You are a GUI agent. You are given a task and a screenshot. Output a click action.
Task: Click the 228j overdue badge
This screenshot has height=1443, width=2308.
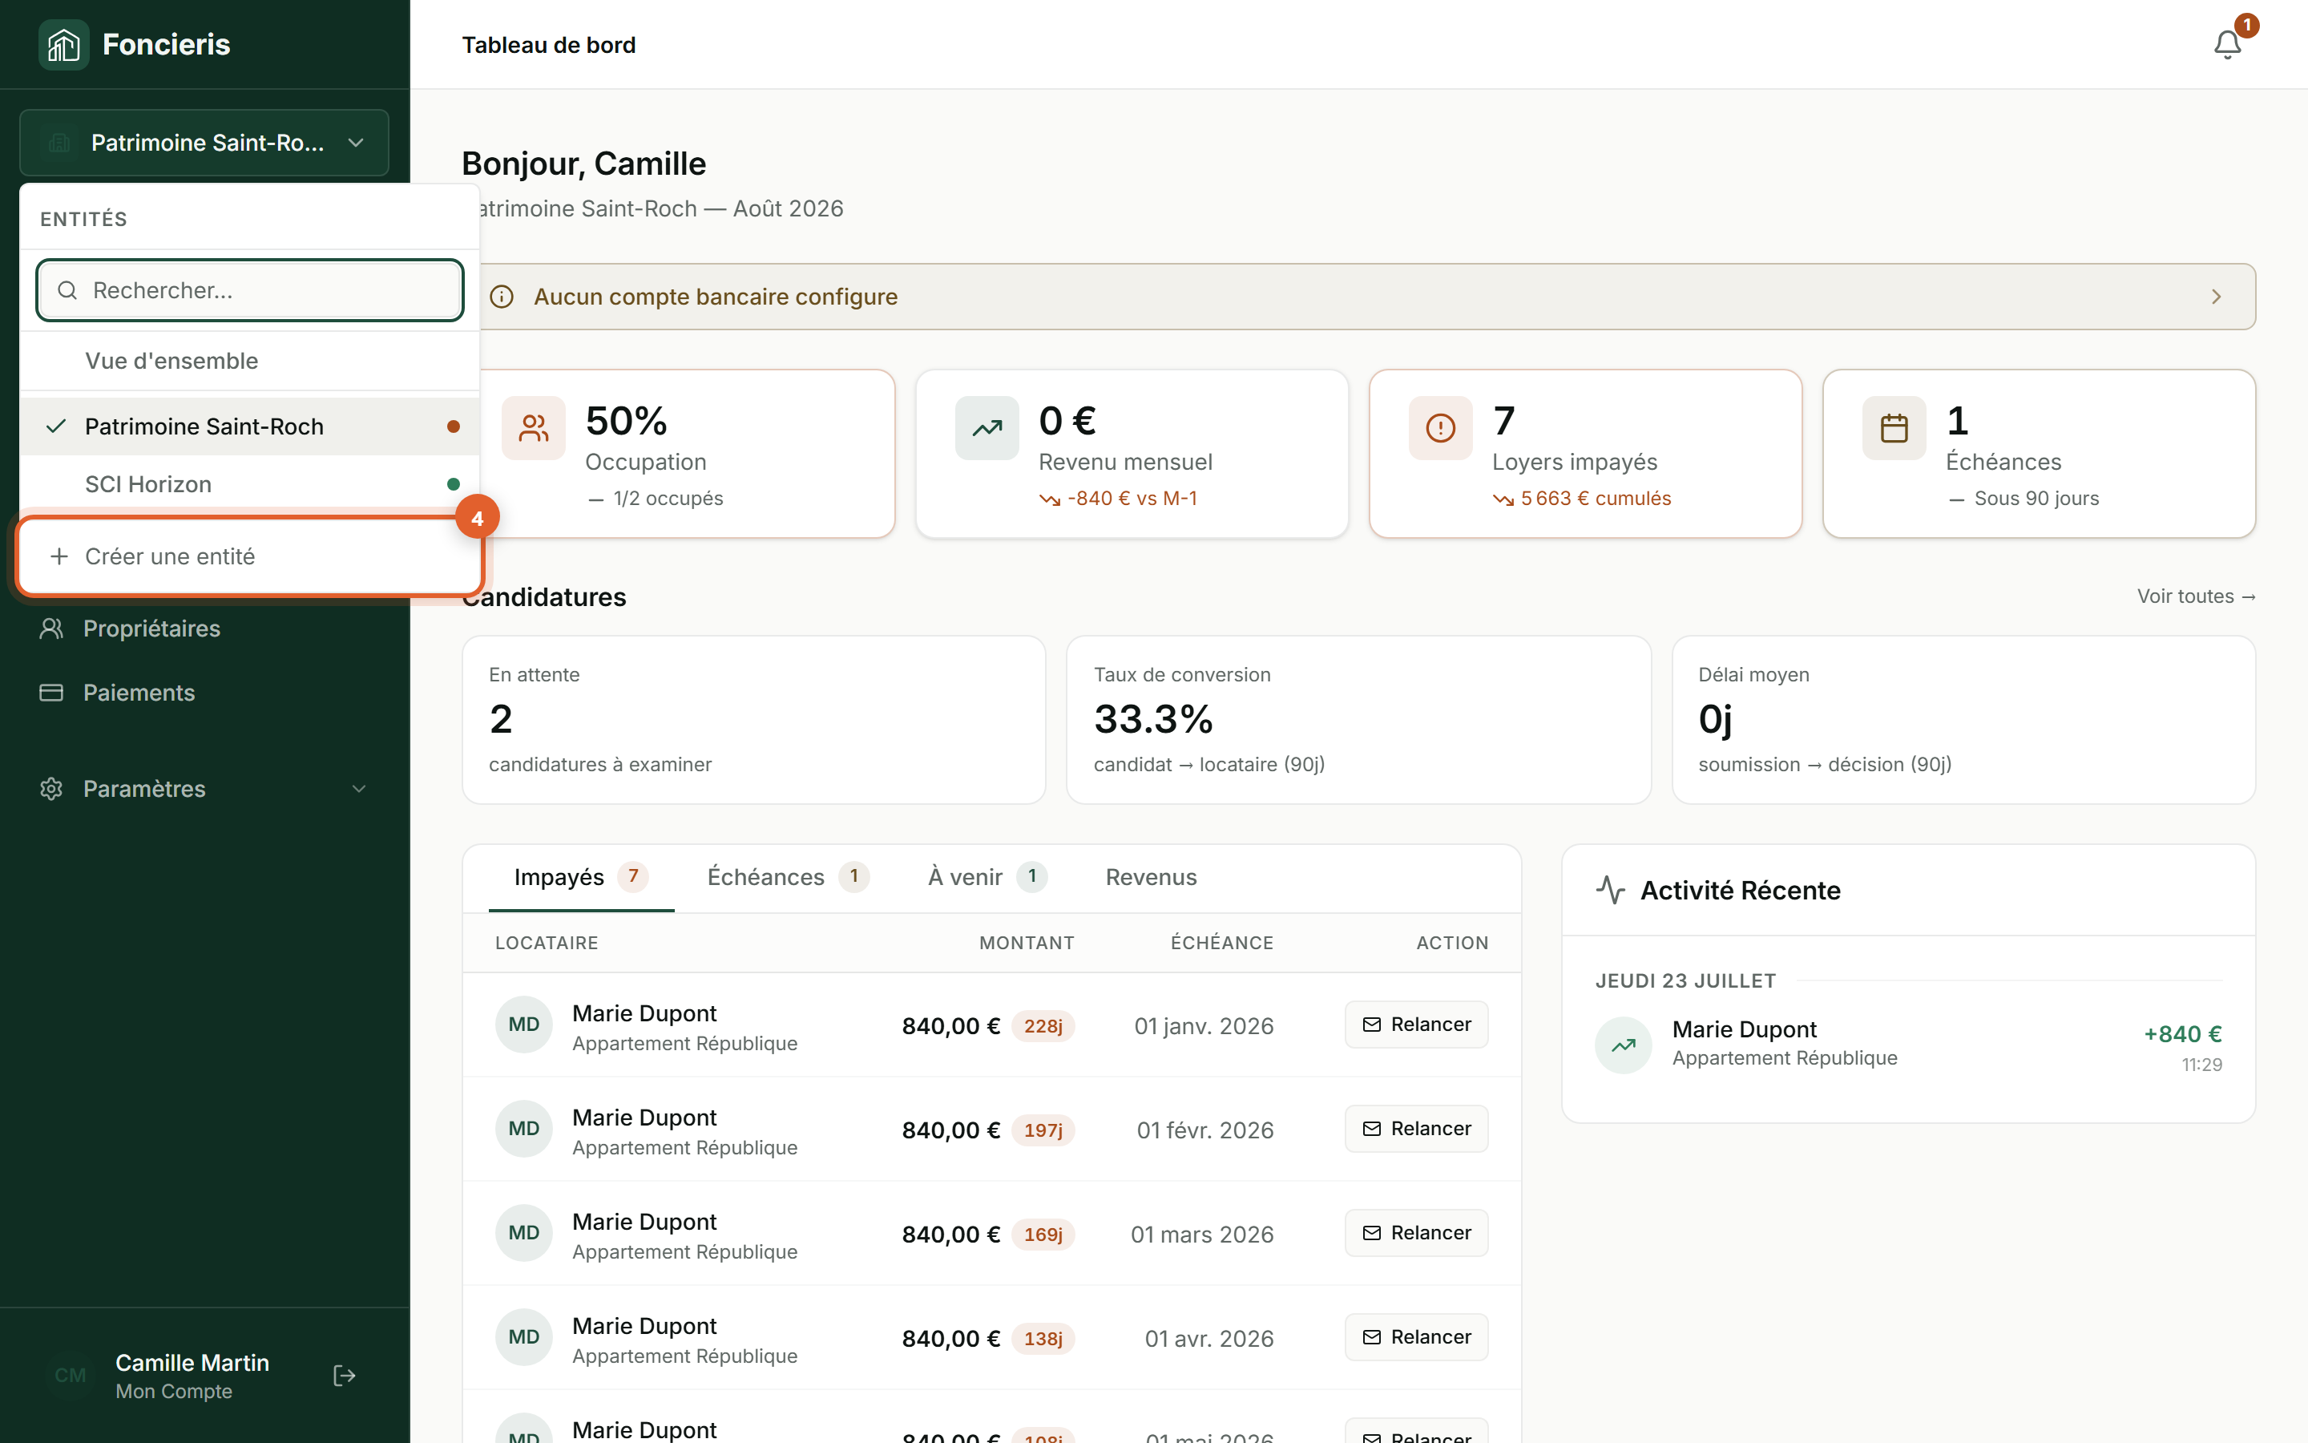[1043, 1026]
